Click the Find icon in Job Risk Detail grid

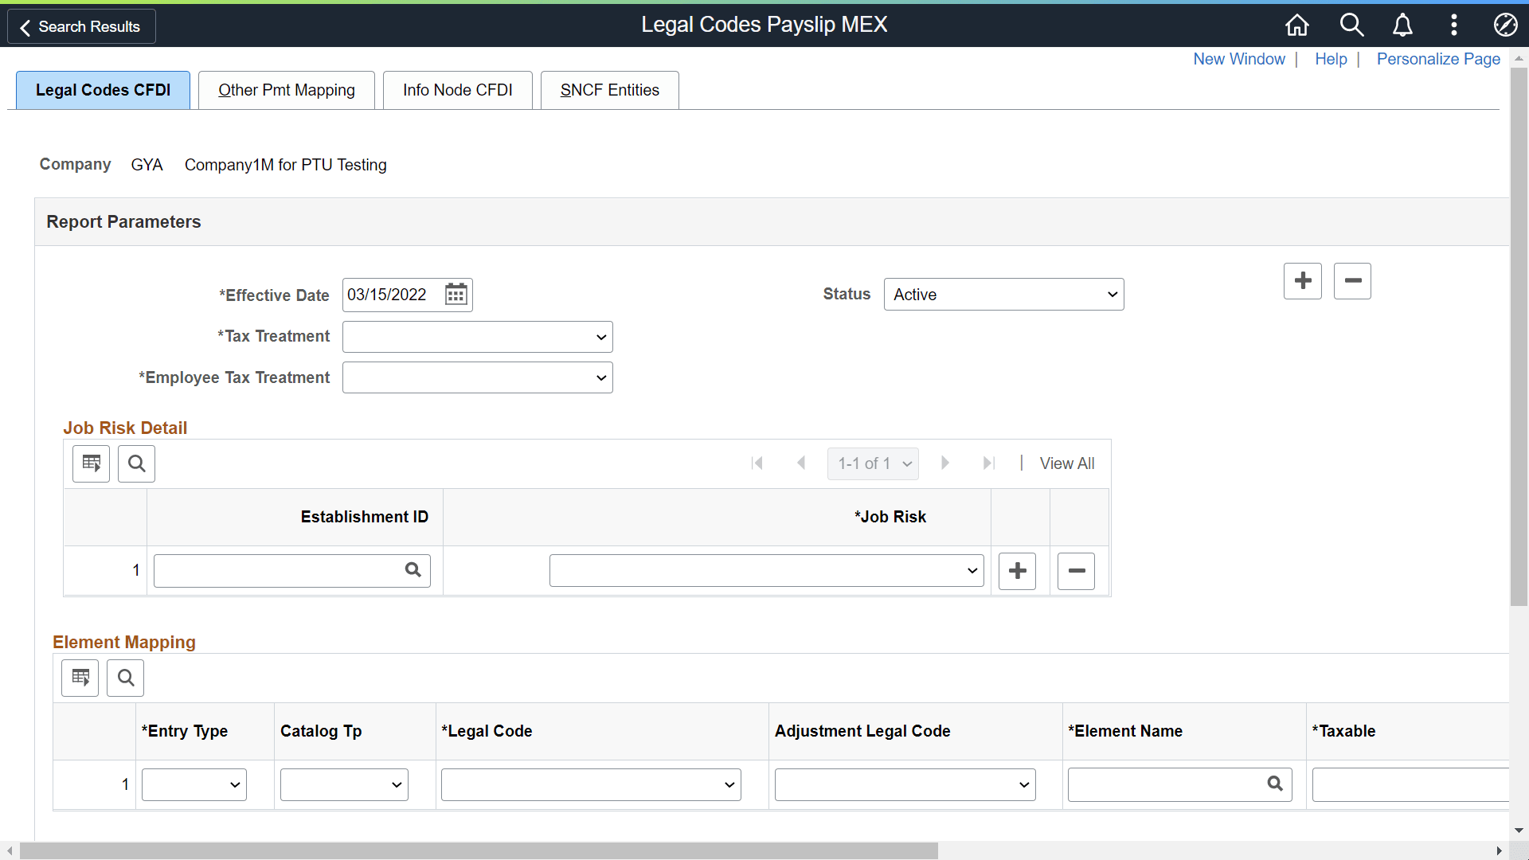(x=135, y=463)
